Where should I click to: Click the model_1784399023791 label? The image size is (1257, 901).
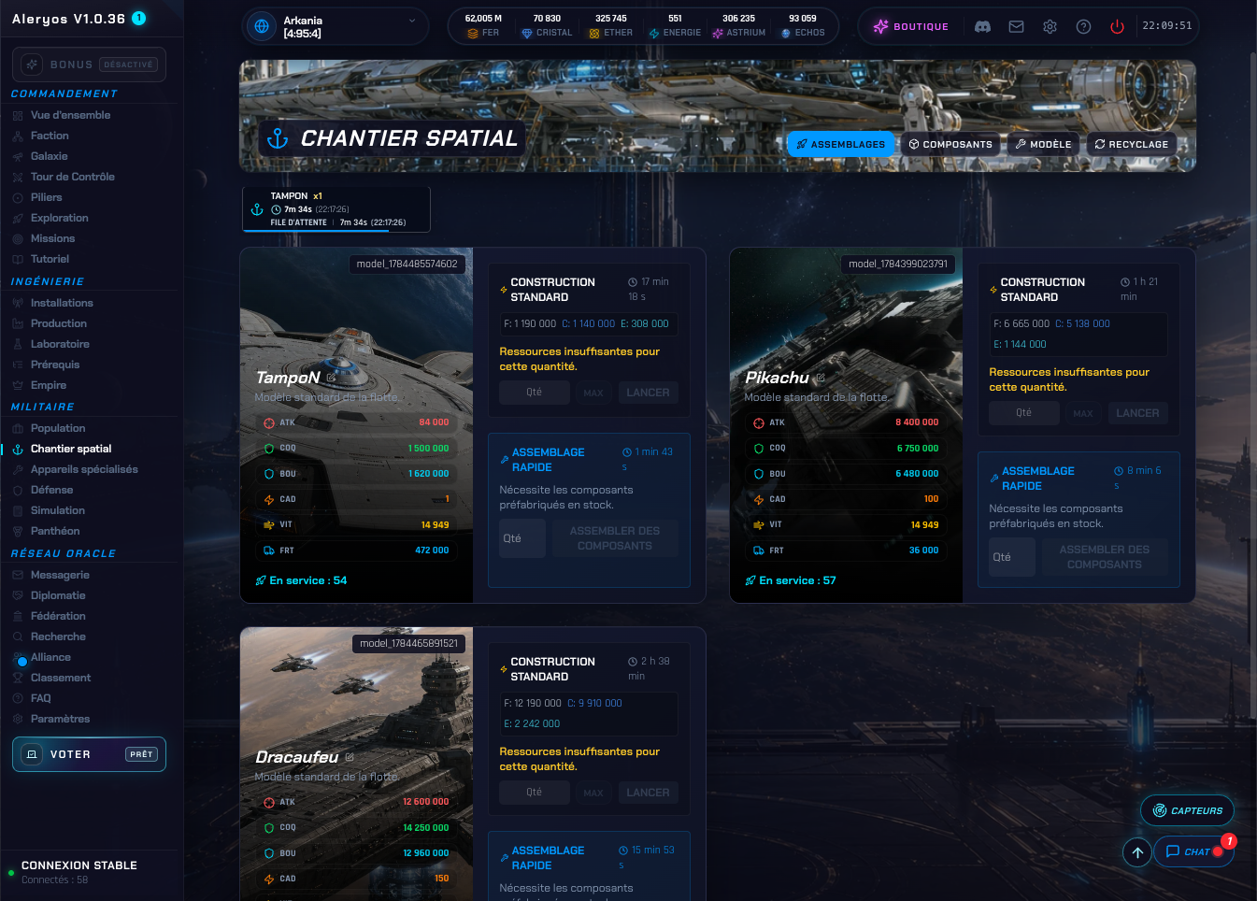pyautogui.click(x=897, y=265)
